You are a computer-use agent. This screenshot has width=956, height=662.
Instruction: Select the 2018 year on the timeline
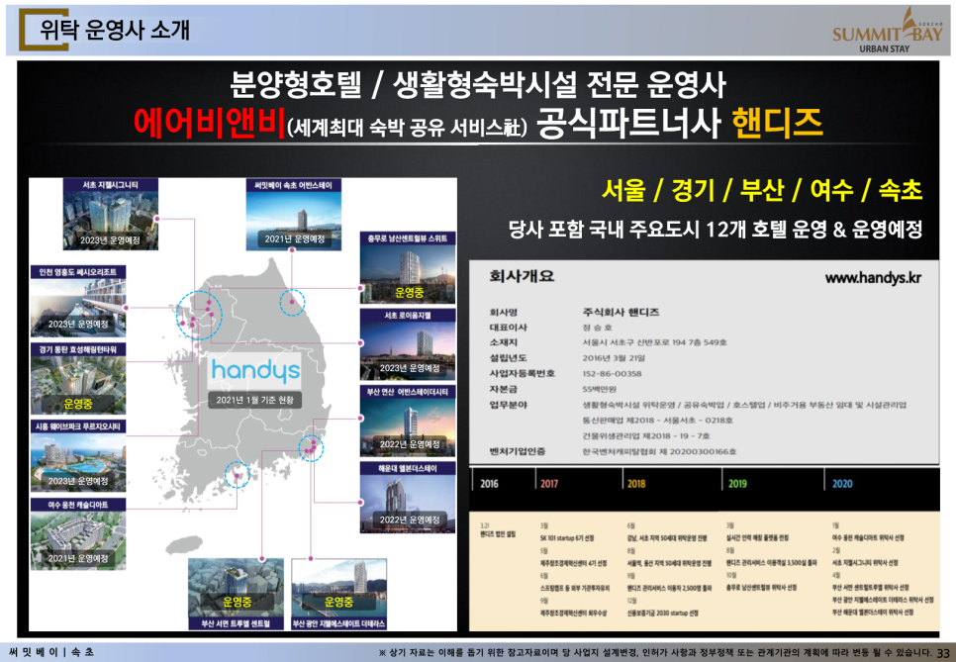pyautogui.click(x=635, y=484)
